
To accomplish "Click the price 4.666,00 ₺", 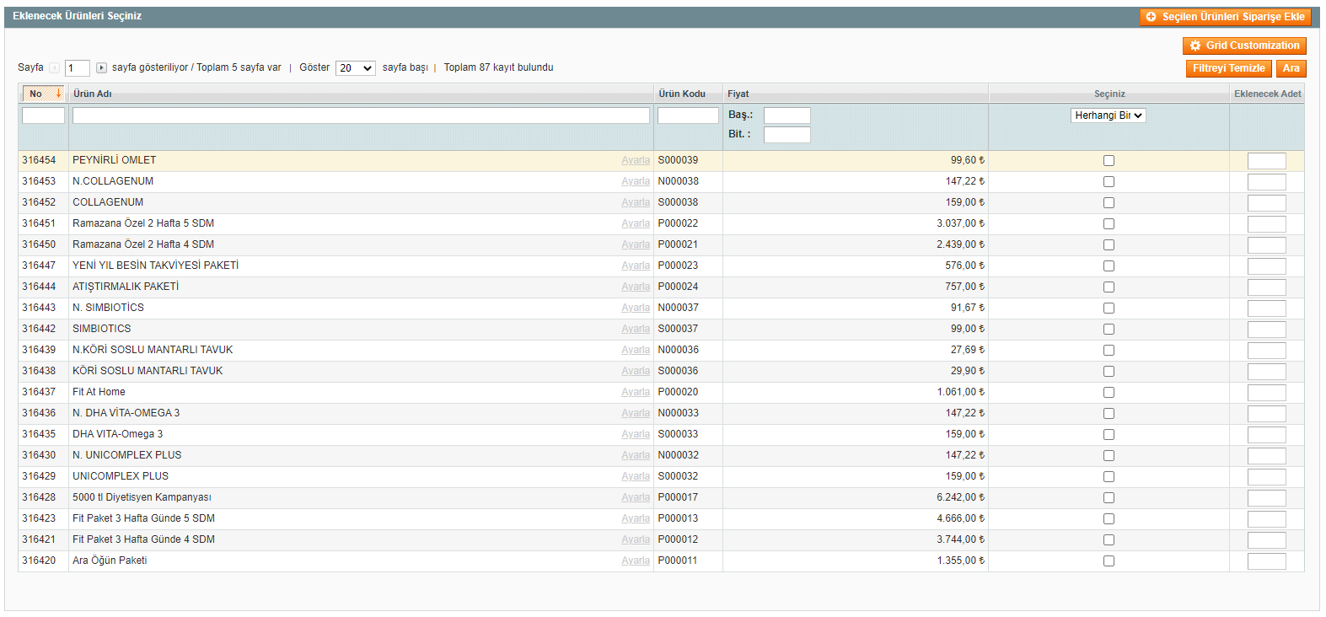I will (960, 518).
